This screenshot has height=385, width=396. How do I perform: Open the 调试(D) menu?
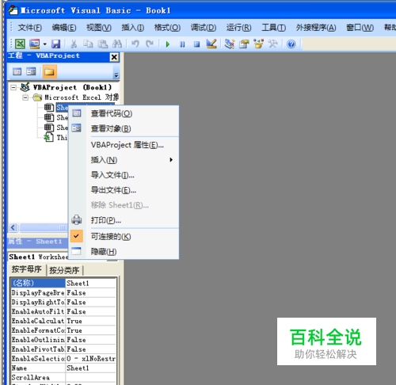coord(204,28)
